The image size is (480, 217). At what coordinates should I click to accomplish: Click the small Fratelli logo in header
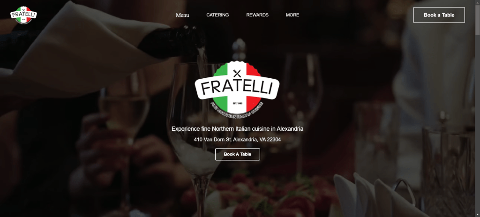point(23,15)
